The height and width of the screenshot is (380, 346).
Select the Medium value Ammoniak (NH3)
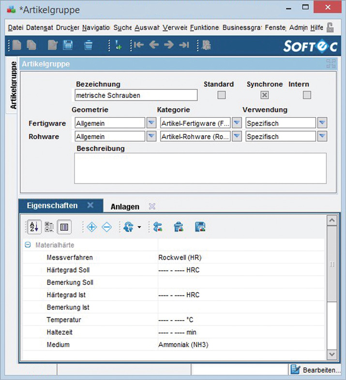[183, 345]
